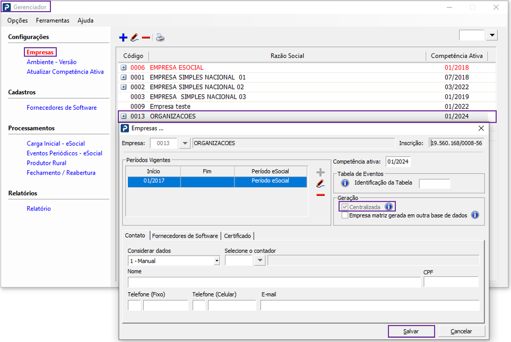511x342 pixels.
Task: Click the Cancelar button
Action: coord(462,331)
